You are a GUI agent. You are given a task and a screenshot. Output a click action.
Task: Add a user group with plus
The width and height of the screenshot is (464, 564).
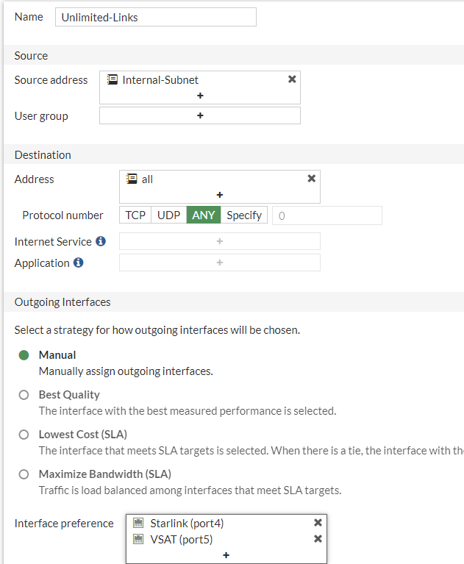tap(200, 115)
